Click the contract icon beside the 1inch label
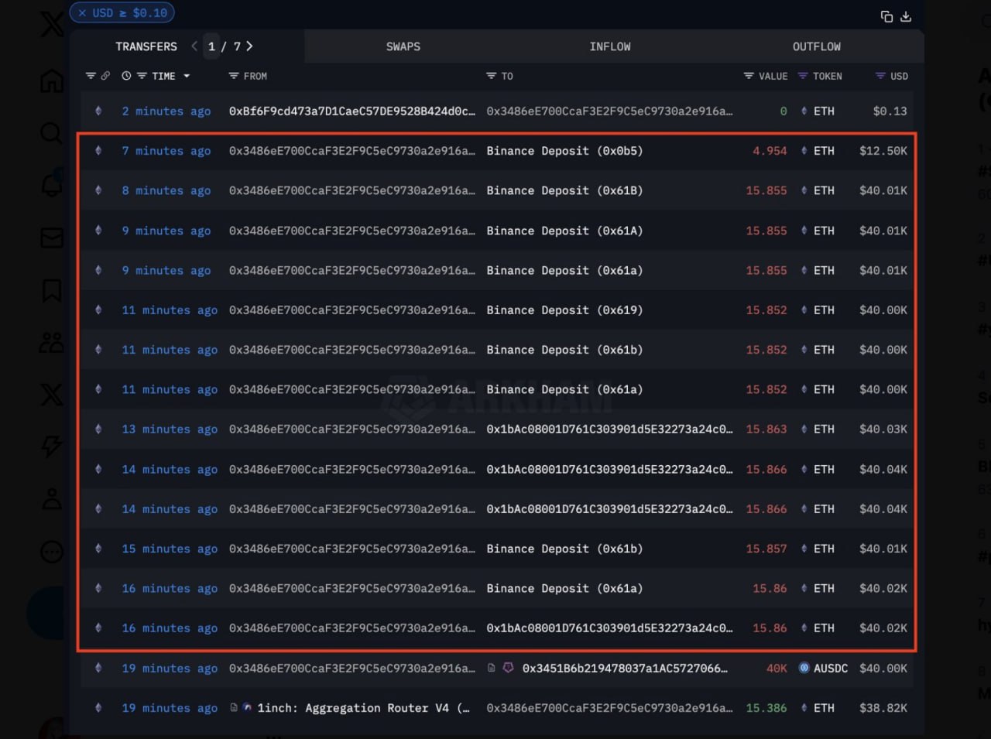 point(234,707)
